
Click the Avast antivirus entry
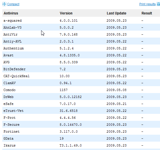pyautogui.click(x=8, y=55)
